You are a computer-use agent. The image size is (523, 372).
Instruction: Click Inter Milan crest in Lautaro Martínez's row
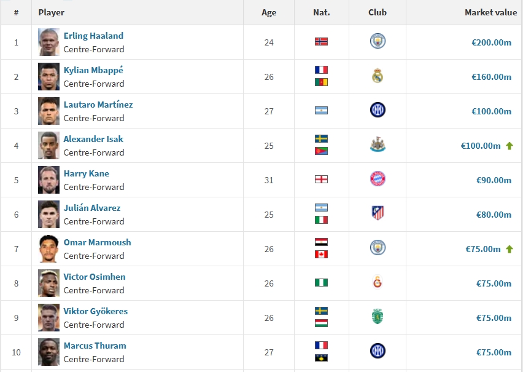[378, 111]
